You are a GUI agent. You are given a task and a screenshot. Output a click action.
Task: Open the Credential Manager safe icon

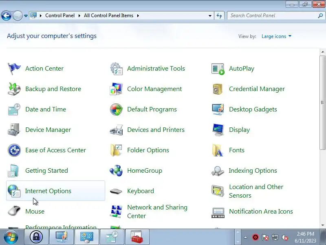coord(218,89)
